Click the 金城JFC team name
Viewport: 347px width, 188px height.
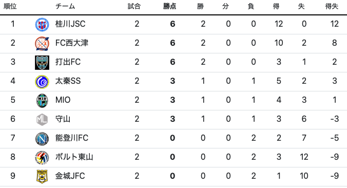[70, 176]
